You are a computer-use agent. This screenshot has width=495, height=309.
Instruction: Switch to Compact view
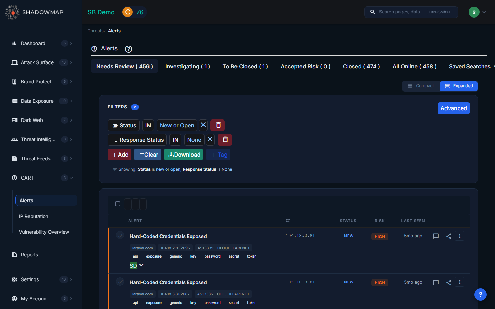(421, 86)
